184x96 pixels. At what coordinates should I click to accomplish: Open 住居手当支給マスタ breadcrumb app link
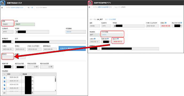[x=17, y=7]
